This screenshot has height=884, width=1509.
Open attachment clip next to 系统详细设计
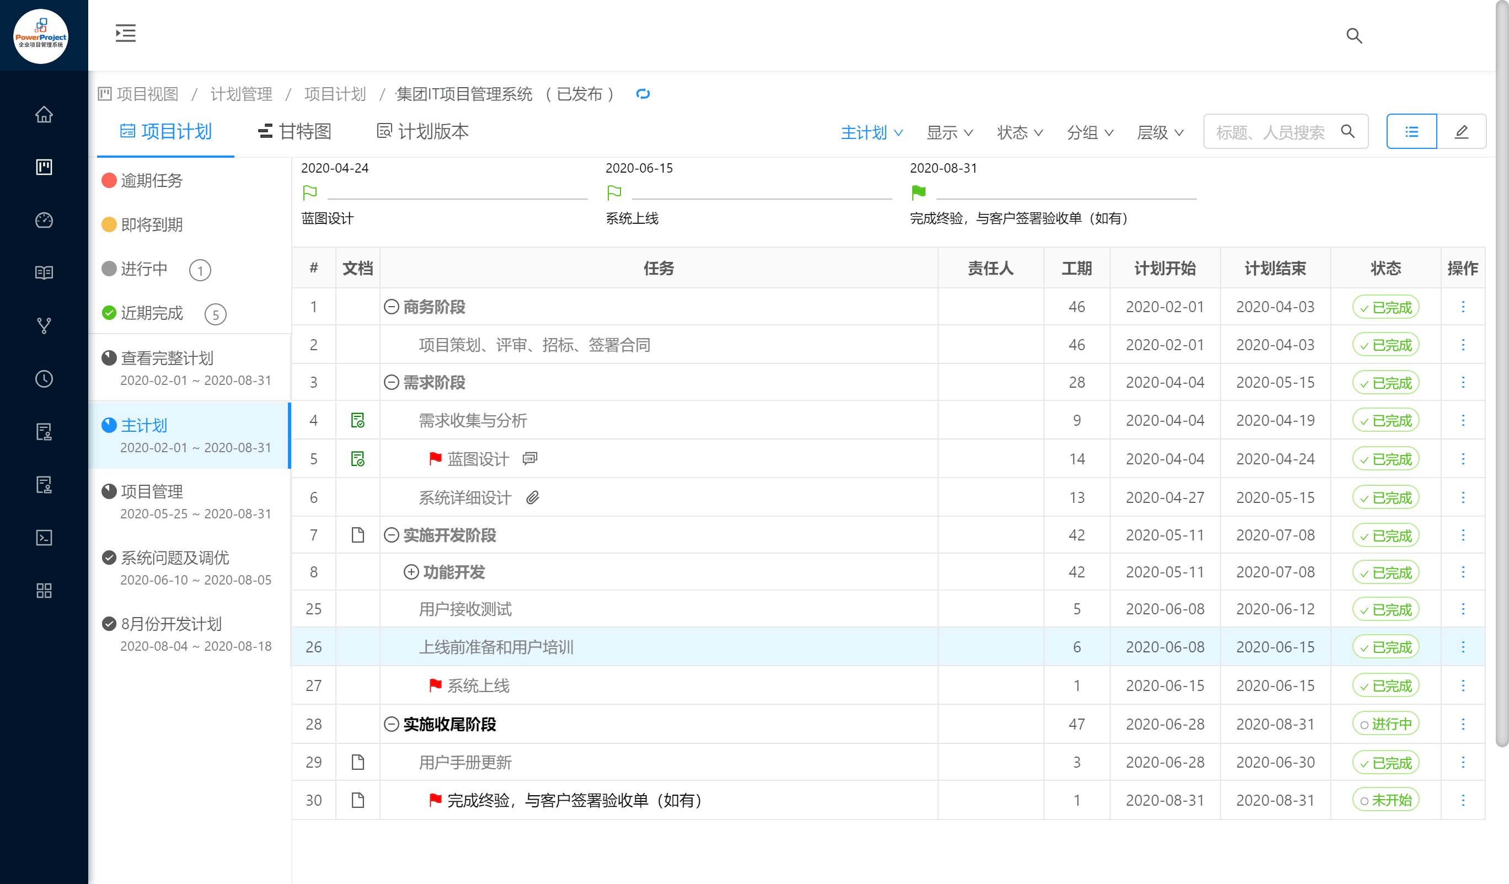click(532, 497)
